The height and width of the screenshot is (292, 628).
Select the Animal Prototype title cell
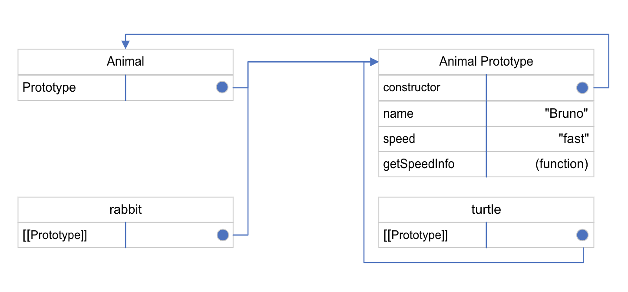point(486,62)
